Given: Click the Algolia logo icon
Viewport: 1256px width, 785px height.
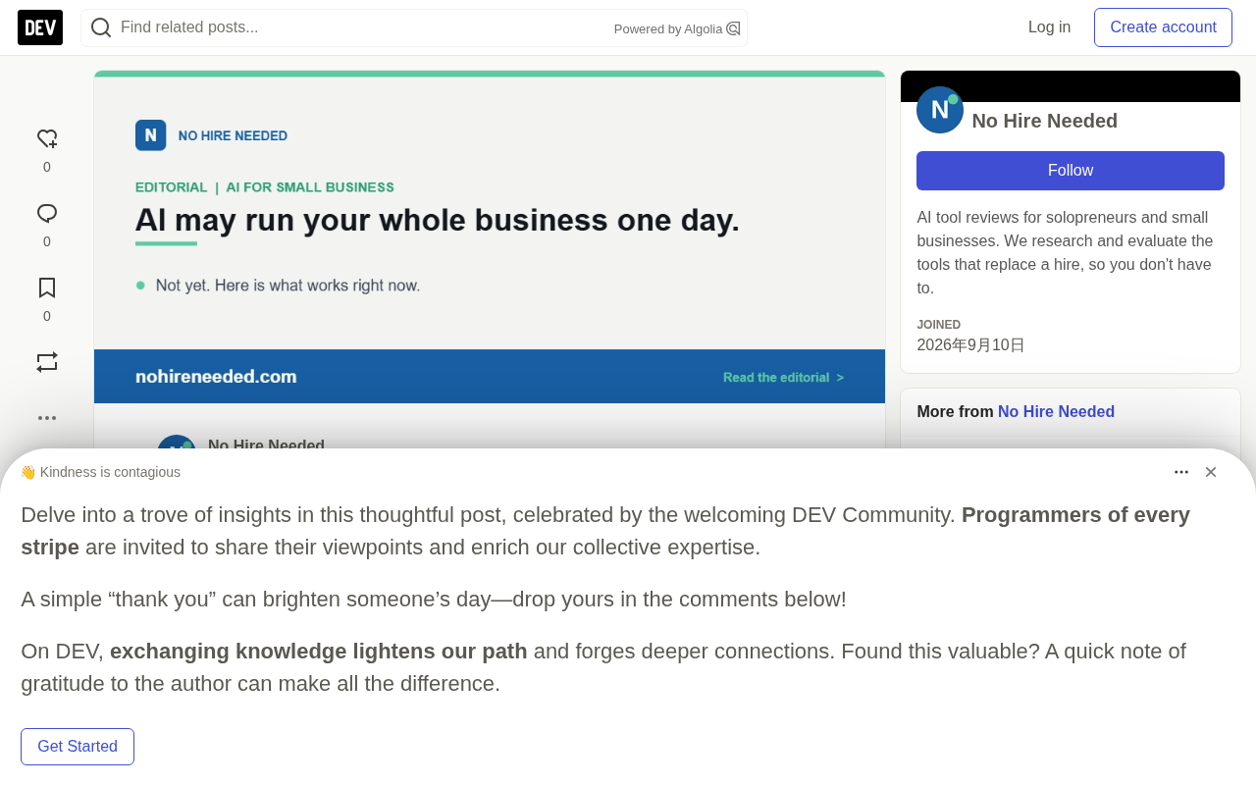Looking at the screenshot, I should coord(733,28).
